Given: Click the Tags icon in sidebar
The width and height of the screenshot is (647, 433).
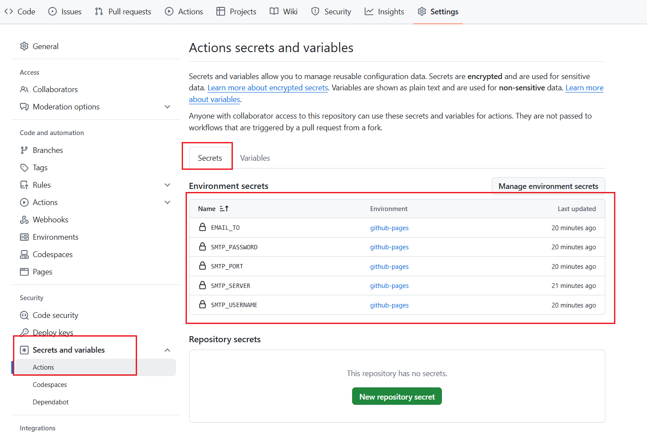Looking at the screenshot, I should (x=24, y=168).
